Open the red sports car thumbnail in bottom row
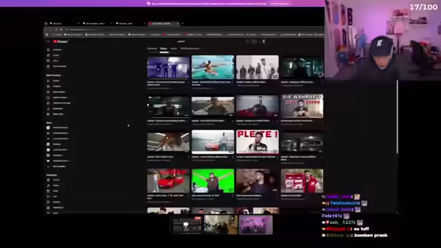The height and width of the screenshot is (248, 441). (x=168, y=180)
